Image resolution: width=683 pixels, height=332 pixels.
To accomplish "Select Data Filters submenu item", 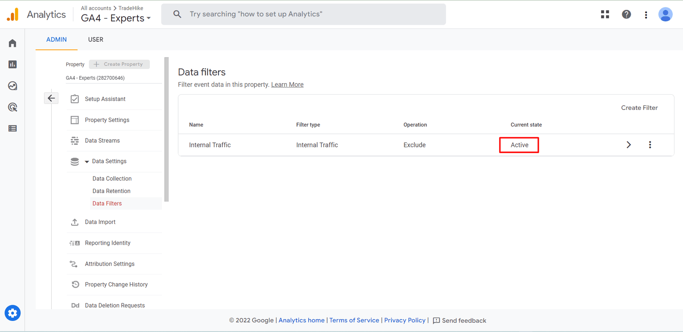I will (107, 203).
